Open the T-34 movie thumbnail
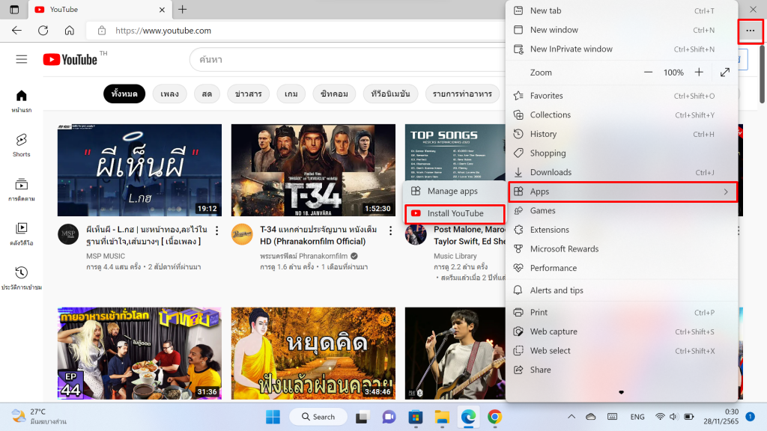 (313, 170)
